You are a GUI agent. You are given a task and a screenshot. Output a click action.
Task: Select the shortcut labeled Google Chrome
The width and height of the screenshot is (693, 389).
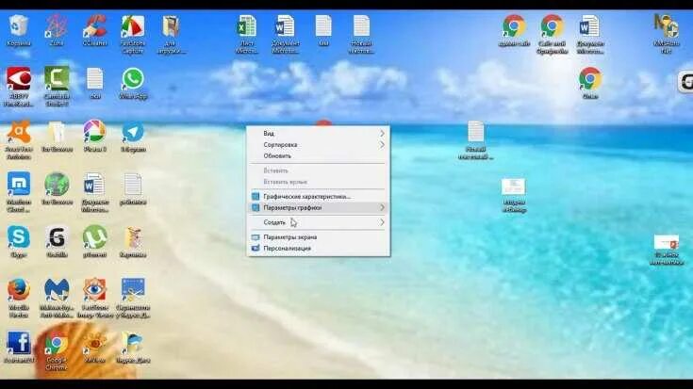57,344
